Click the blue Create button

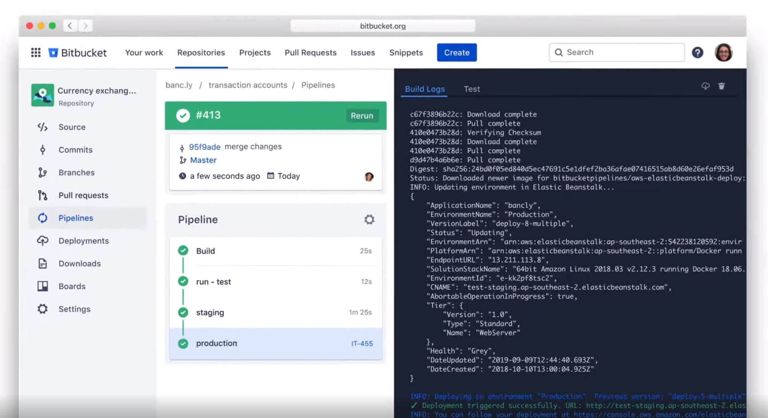[x=457, y=52]
